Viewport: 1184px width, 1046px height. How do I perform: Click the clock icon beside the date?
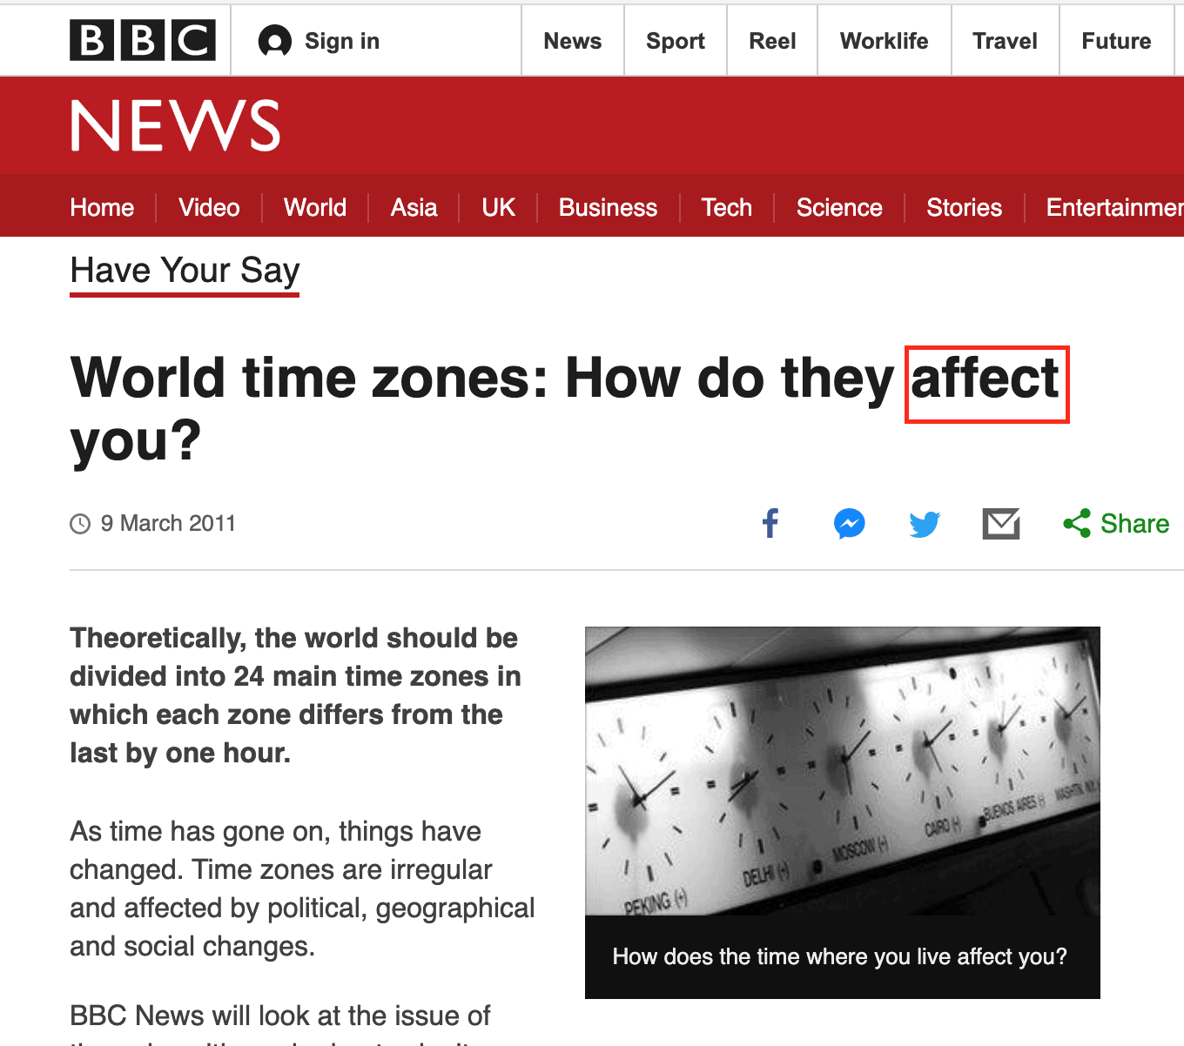click(81, 523)
